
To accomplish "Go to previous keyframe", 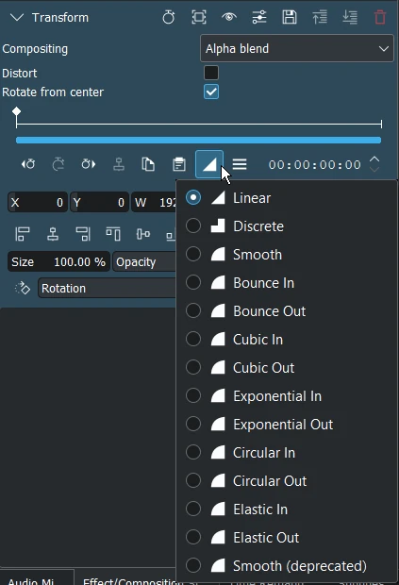I will pos(28,164).
